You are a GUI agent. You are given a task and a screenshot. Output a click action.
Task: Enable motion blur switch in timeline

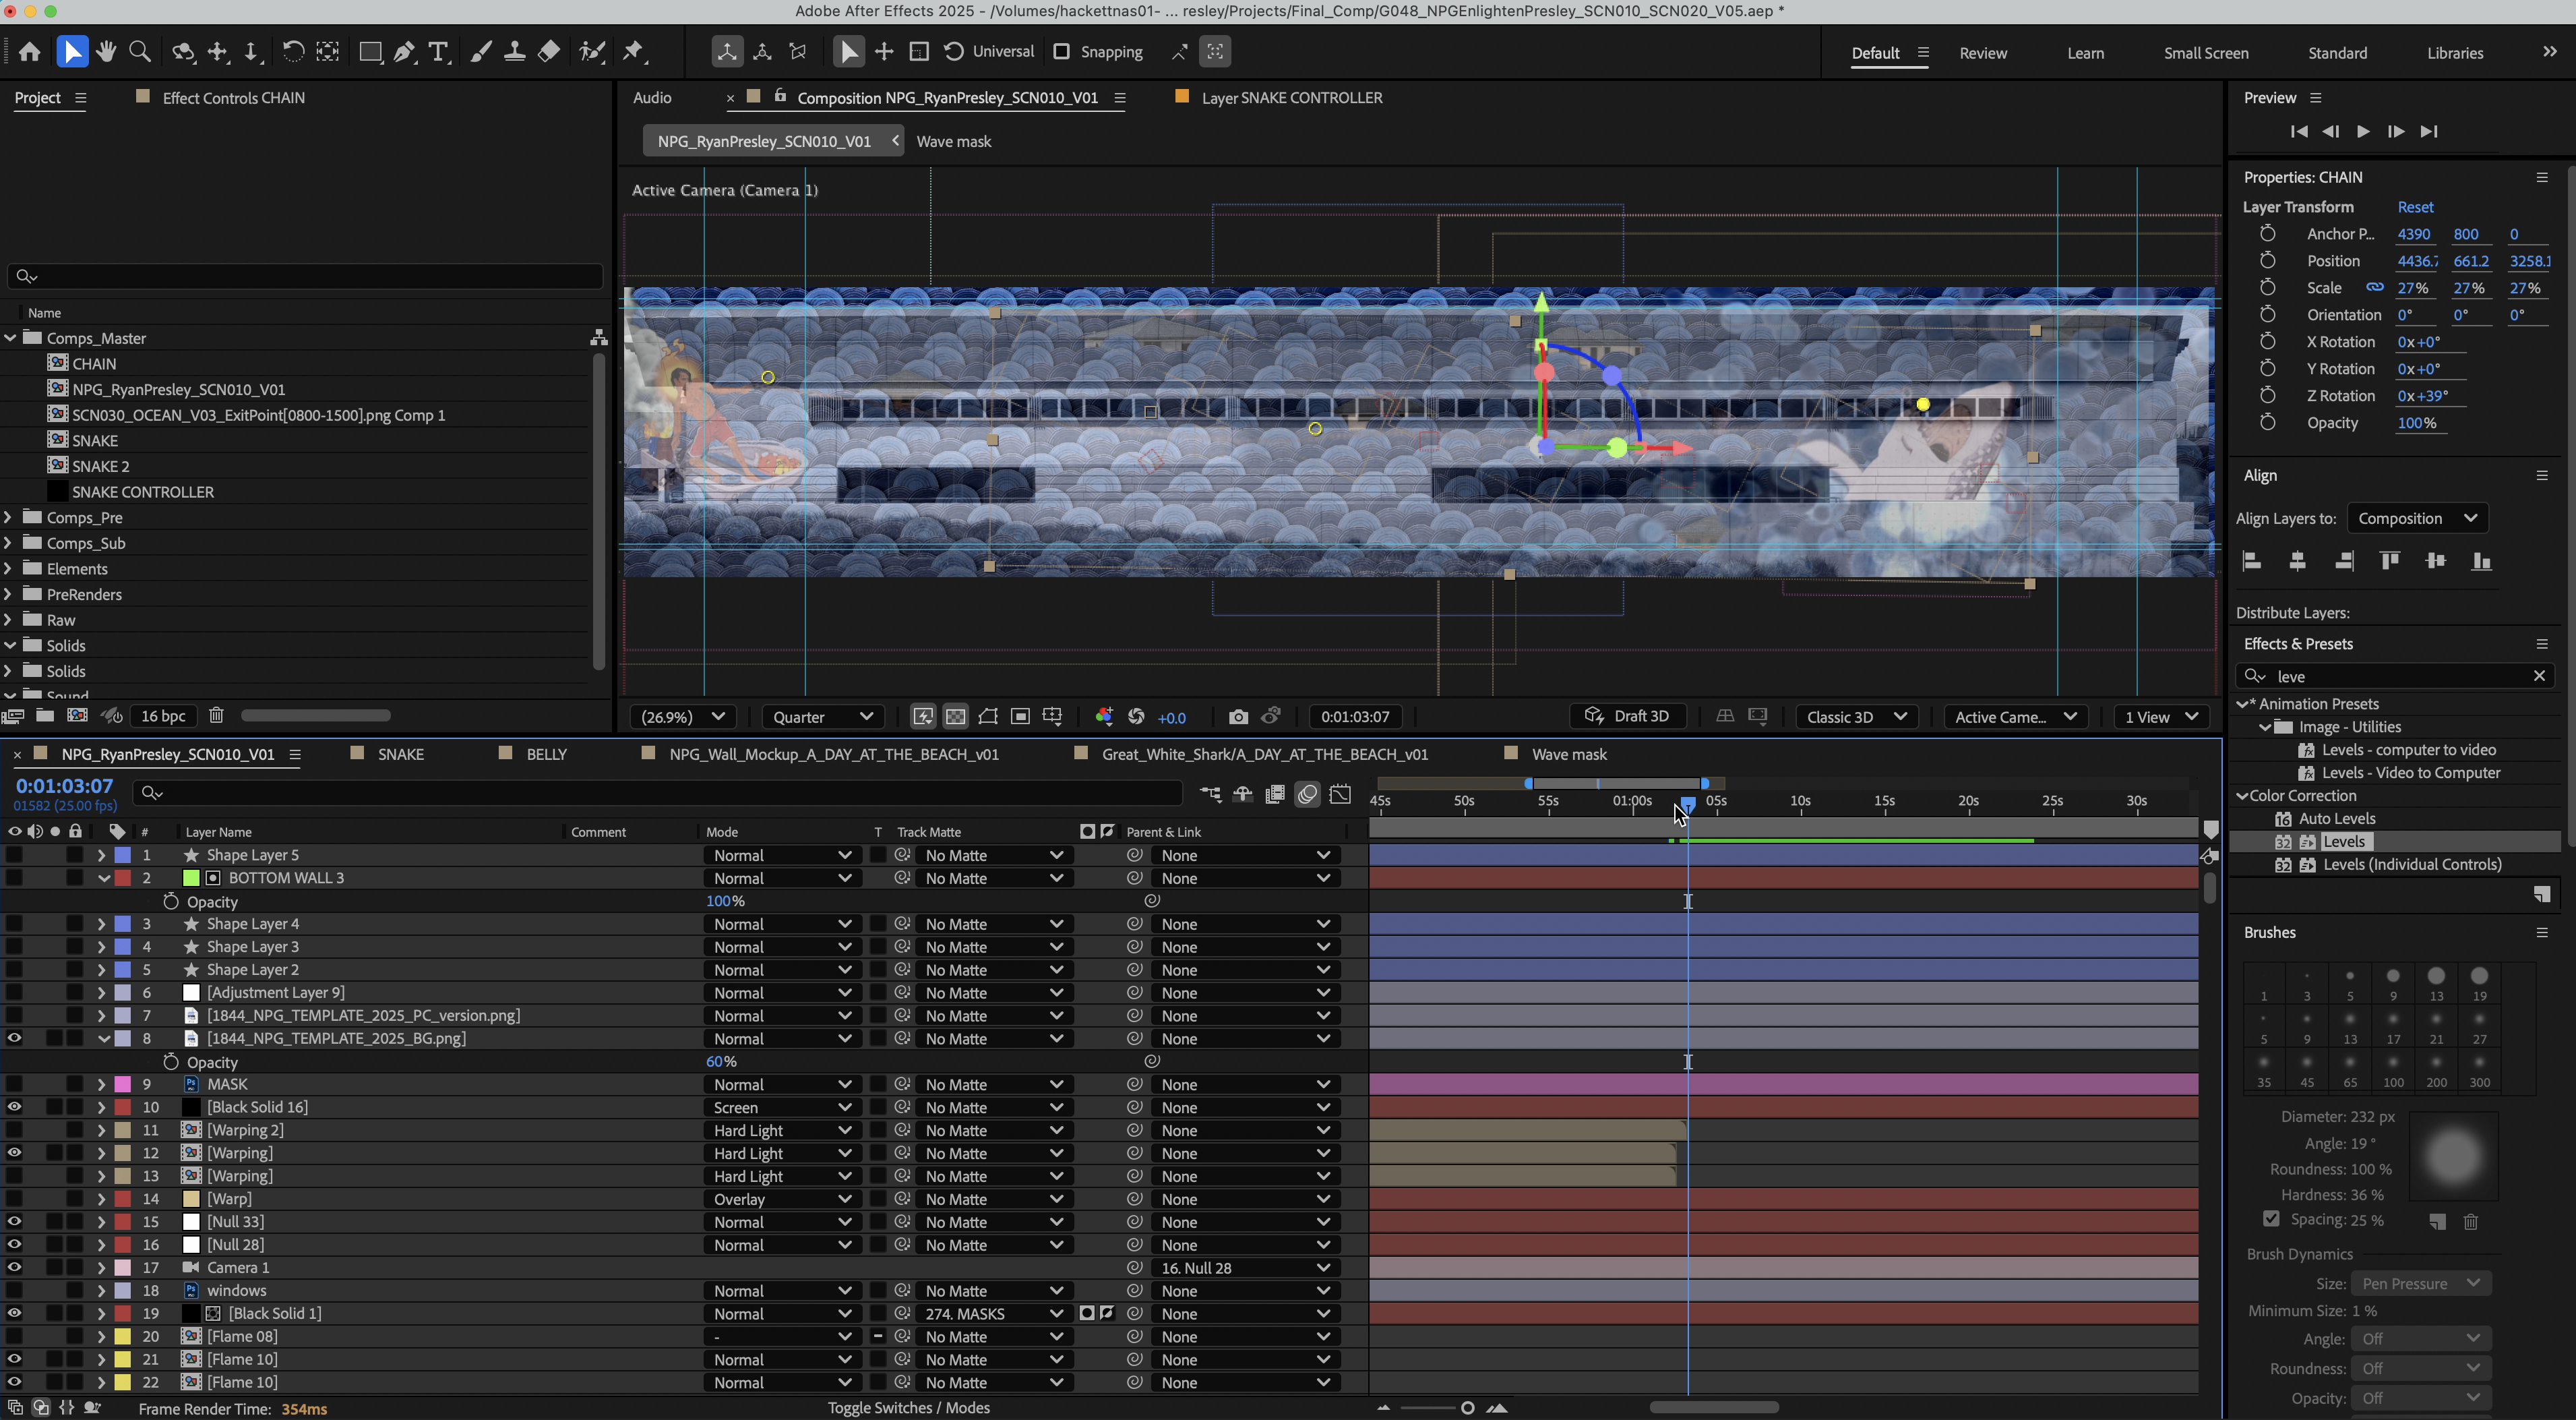click(1307, 794)
